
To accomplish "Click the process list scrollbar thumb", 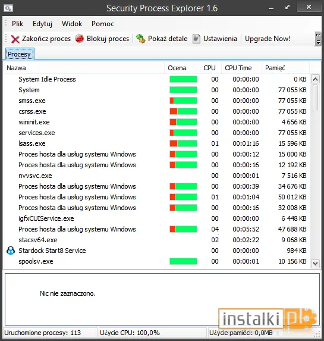I will point(315,98).
